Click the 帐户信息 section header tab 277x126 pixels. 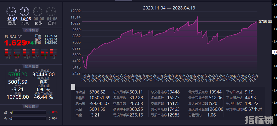click(32, 66)
